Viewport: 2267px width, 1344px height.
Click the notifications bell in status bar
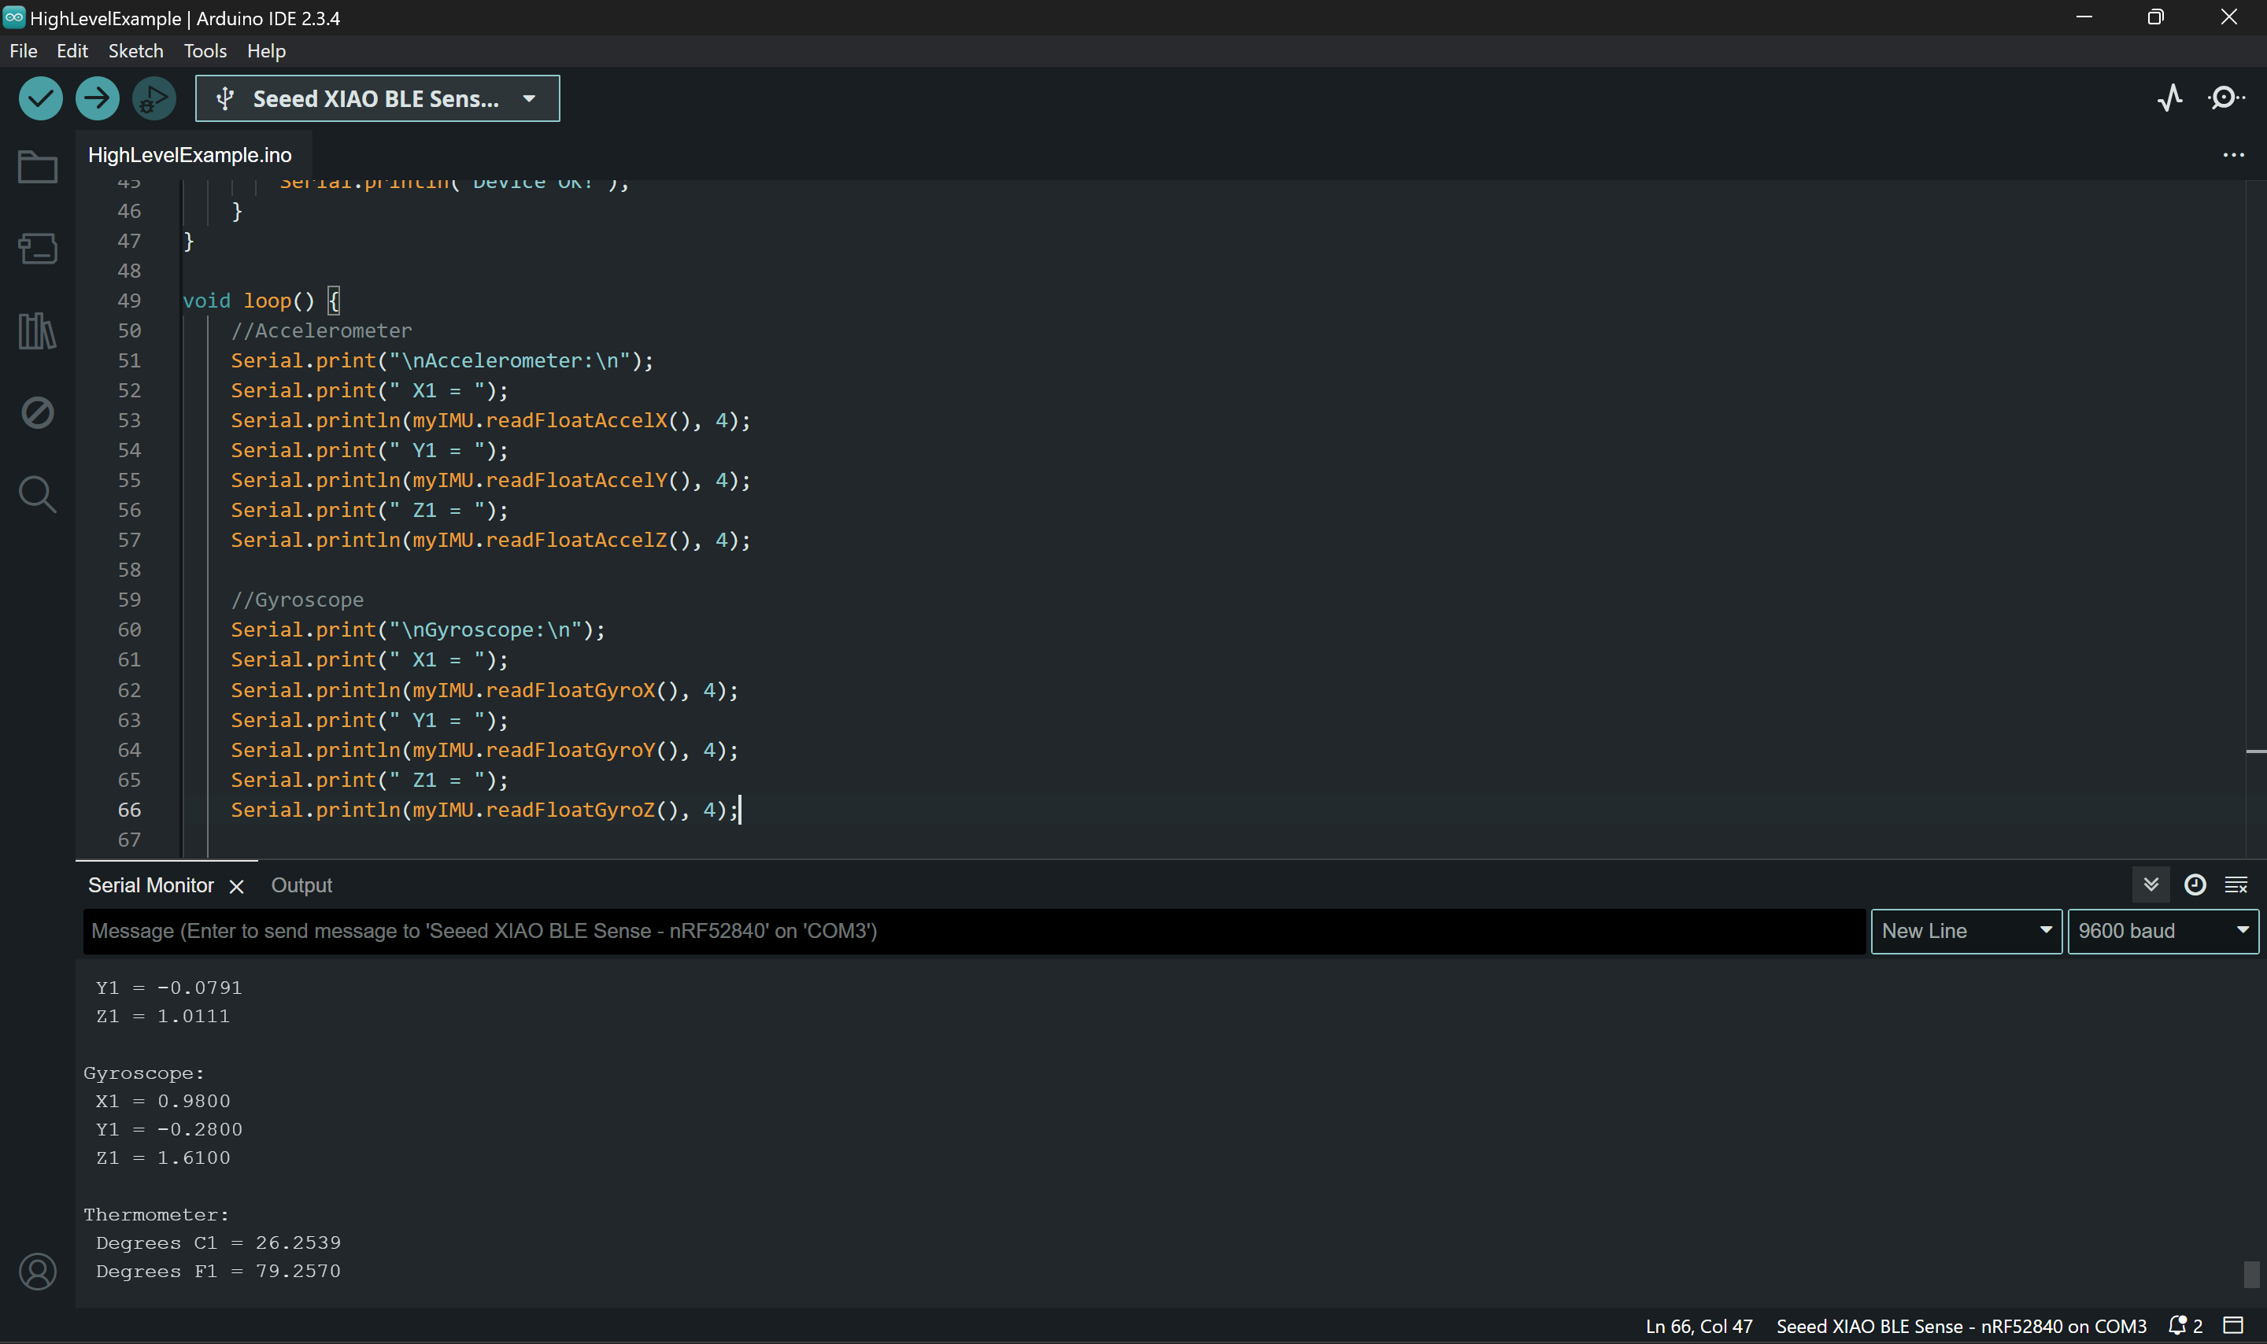point(2184,1326)
